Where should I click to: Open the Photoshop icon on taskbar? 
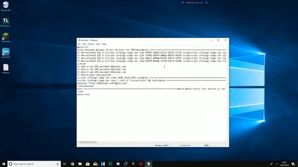click(110, 164)
